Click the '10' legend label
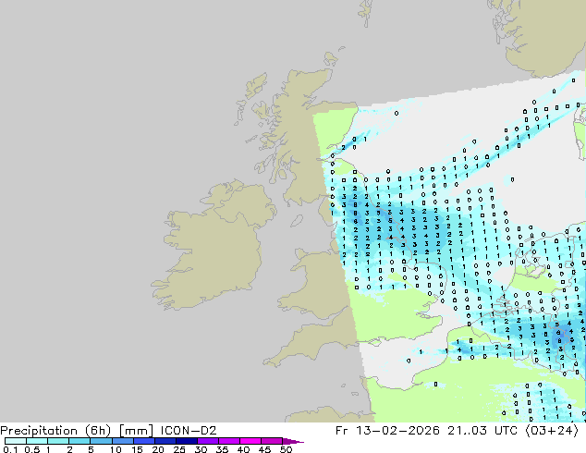 click(116, 449)
